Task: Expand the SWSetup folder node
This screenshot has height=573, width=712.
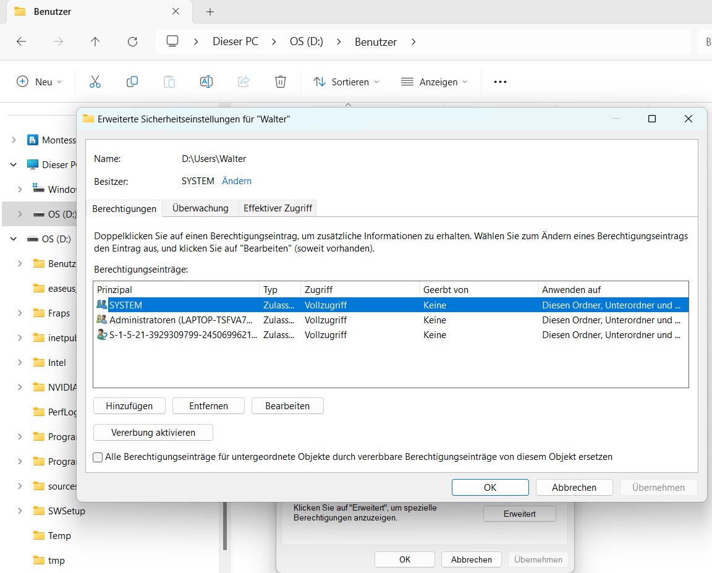Action: click(x=20, y=511)
